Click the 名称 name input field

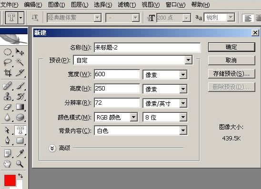click(x=147, y=48)
